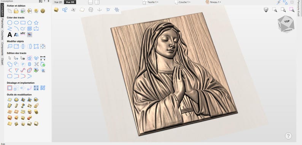The width and height of the screenshot is (302, 145).
Task: Toggle the wireframe cube display
Action: click(91, 10)
